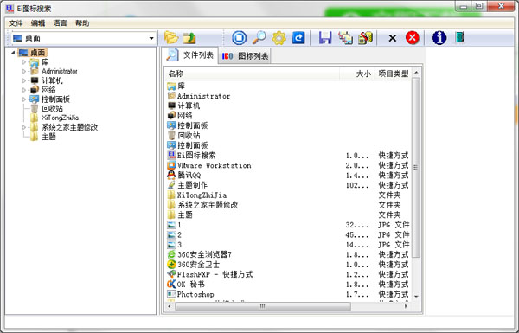This screenshot has height=333, width=519.
Task: Select 360安全浏览器7 in file list
Action: [289, 254]
